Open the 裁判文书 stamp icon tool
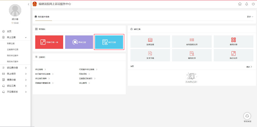 click(x=192, y=55)
